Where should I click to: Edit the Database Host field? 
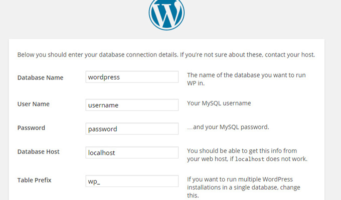(132, 152)
